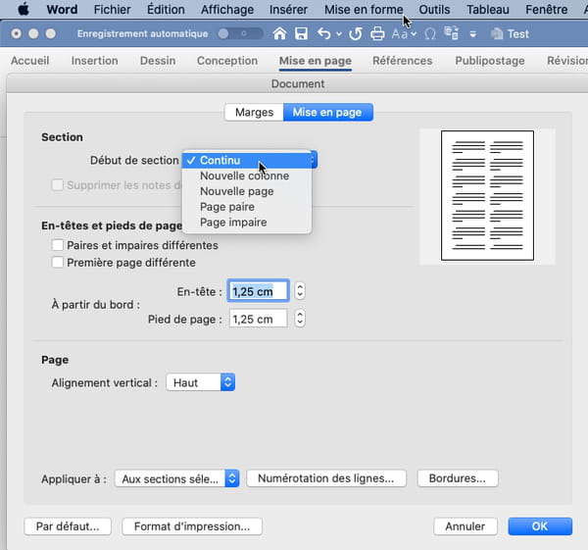Open the Mise en forme menu
Image resolution: width=588 pixels, height=550 pixels.
(x=364, y=10)
